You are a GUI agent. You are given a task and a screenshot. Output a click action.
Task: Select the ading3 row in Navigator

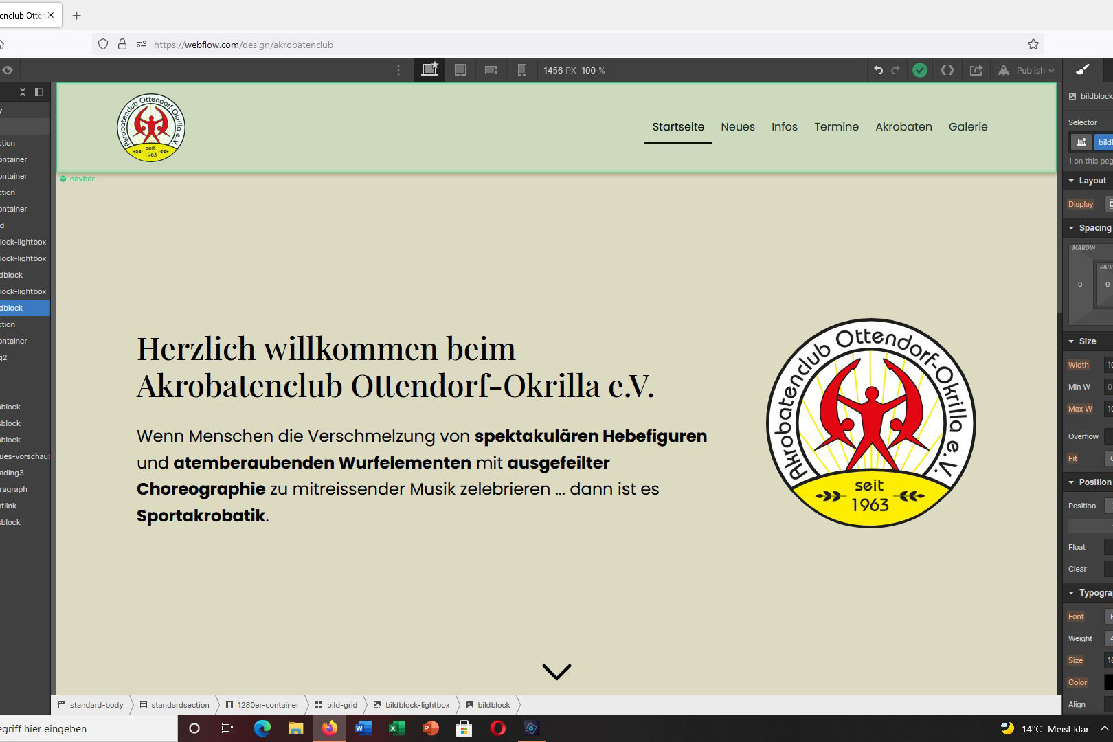click(x=25, y=473)
